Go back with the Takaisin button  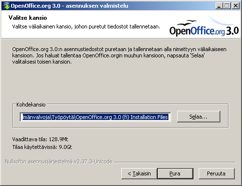(139, 173)
